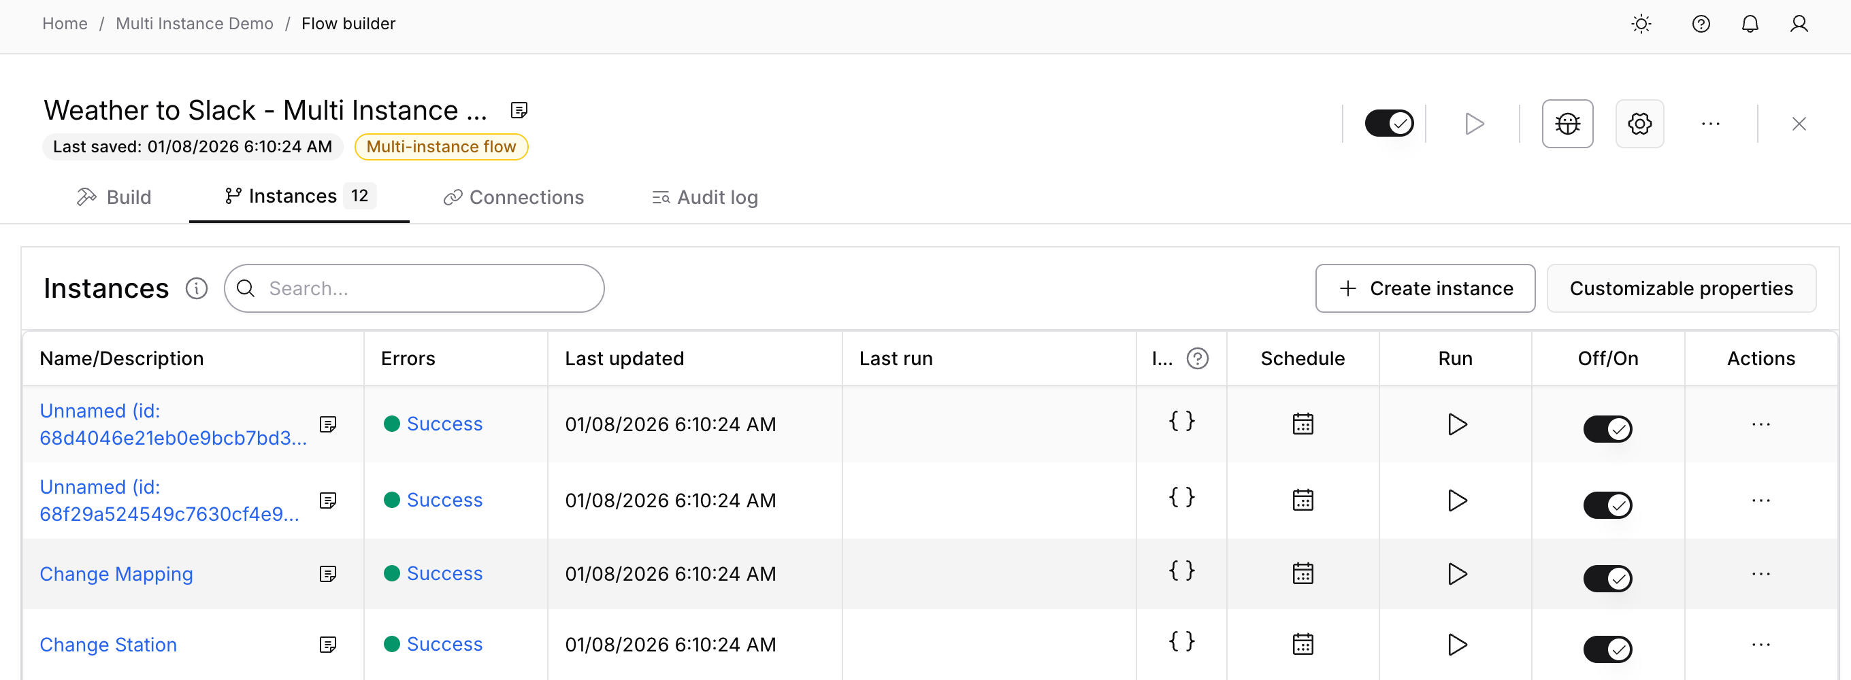Open description icon for Change Mapping
Viewport: 1851px width, 680px height.
(327, 574)
